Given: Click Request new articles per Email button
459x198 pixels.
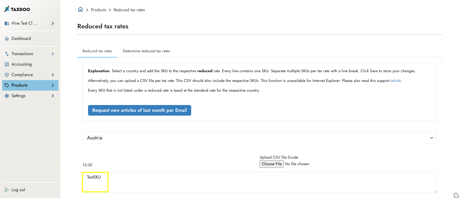Looking at the screenshot, I should coord(140,110).
